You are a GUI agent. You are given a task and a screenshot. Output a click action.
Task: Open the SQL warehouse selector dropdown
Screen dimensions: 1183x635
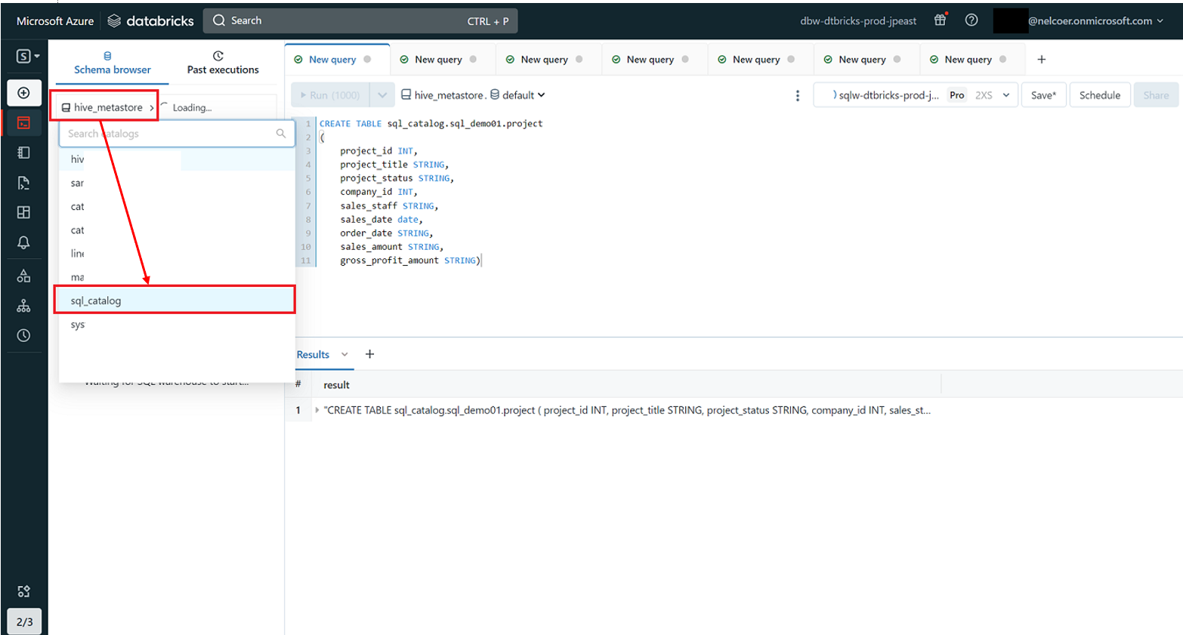(916, 95)
